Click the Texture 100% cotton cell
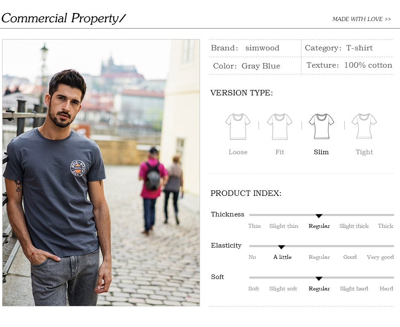 click(348, 66)
